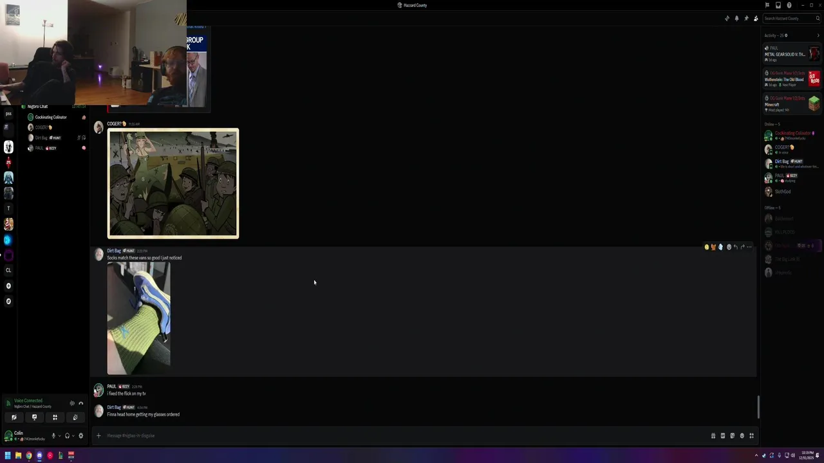This screenshot has width=824, height=463.
Task: Open the Discord inbox icon in title bar
Action: click(x=778, y=5)
